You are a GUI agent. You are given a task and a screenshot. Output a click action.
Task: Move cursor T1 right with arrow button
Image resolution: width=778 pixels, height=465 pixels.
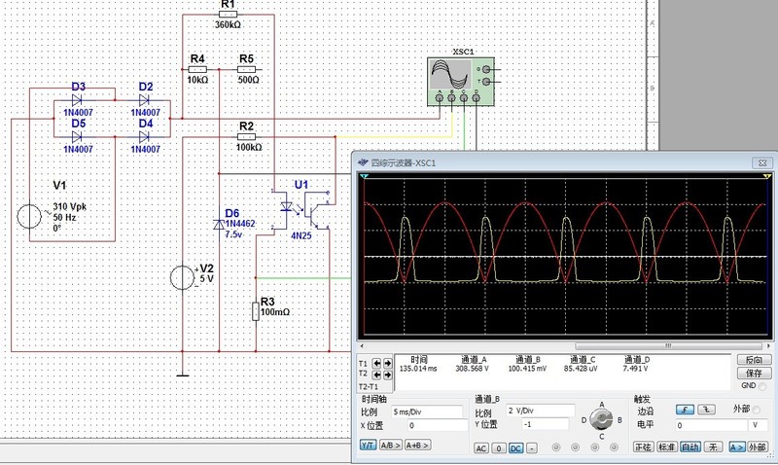pos(389,364)
